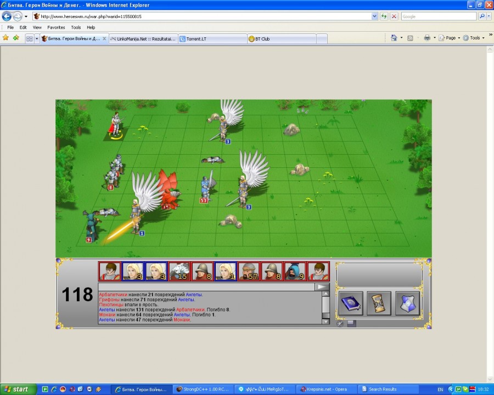Expand the address bar history dropdown
The image size is (494, 395).
(x=374, y=16)
